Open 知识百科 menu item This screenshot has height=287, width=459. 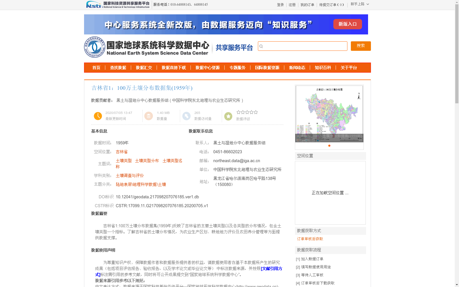coord(323,68)
